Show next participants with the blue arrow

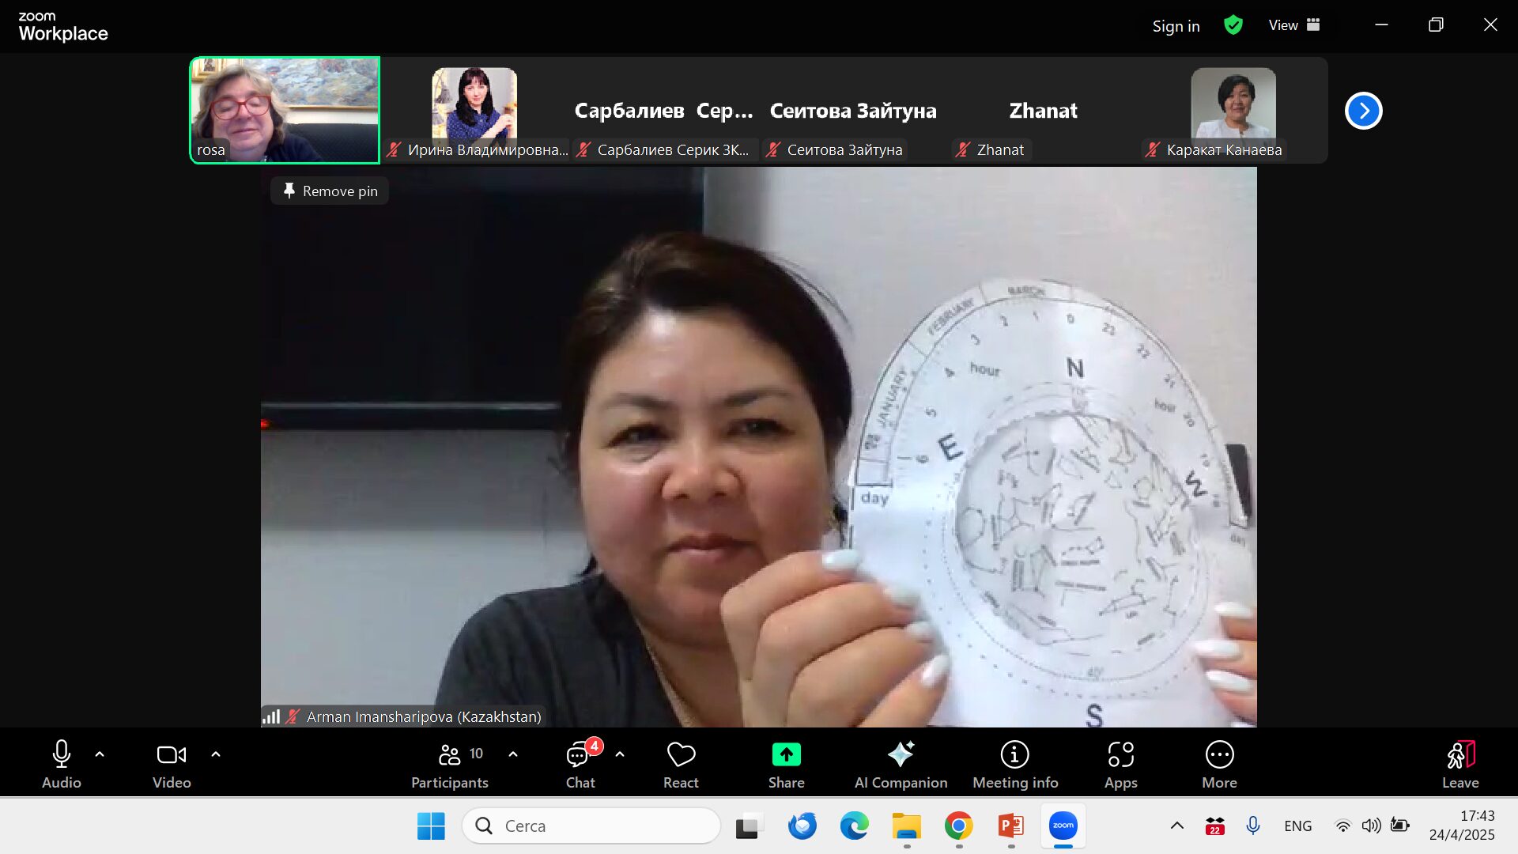(1363, 111)
